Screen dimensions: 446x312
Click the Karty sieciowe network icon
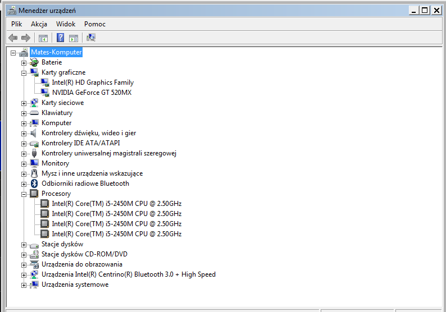pos(34,103)
